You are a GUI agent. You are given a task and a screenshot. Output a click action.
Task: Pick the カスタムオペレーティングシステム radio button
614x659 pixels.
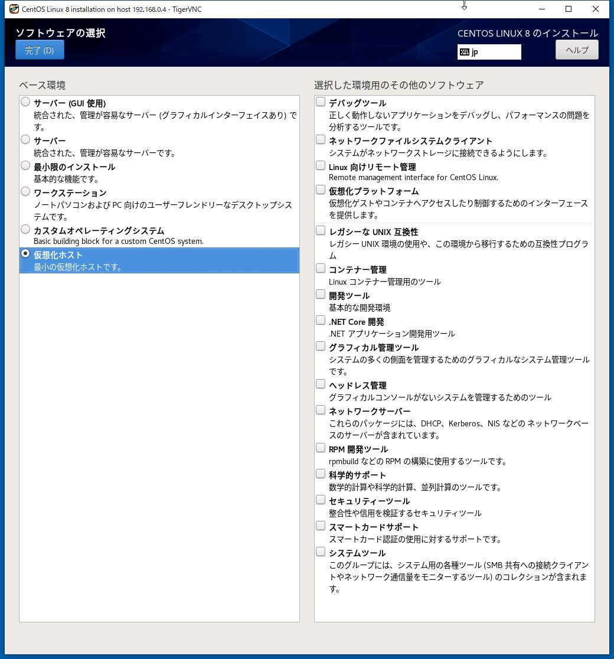[25, 230]
